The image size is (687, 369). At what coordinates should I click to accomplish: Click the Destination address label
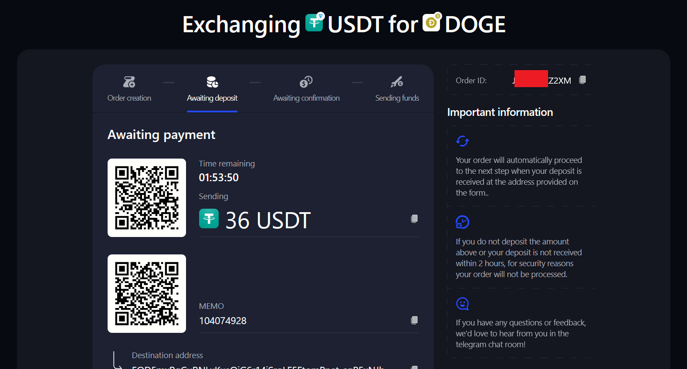click(x=167, y=355)
